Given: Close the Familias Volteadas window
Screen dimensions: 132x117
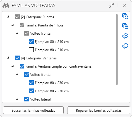Looking at the screenshot, I should 125,5.
